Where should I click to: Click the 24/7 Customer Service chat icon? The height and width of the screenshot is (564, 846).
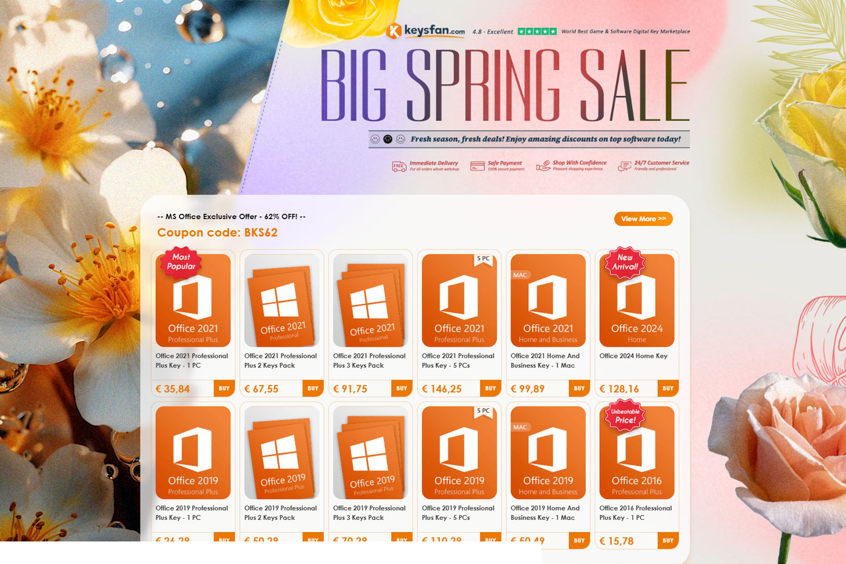pos(624,167)
